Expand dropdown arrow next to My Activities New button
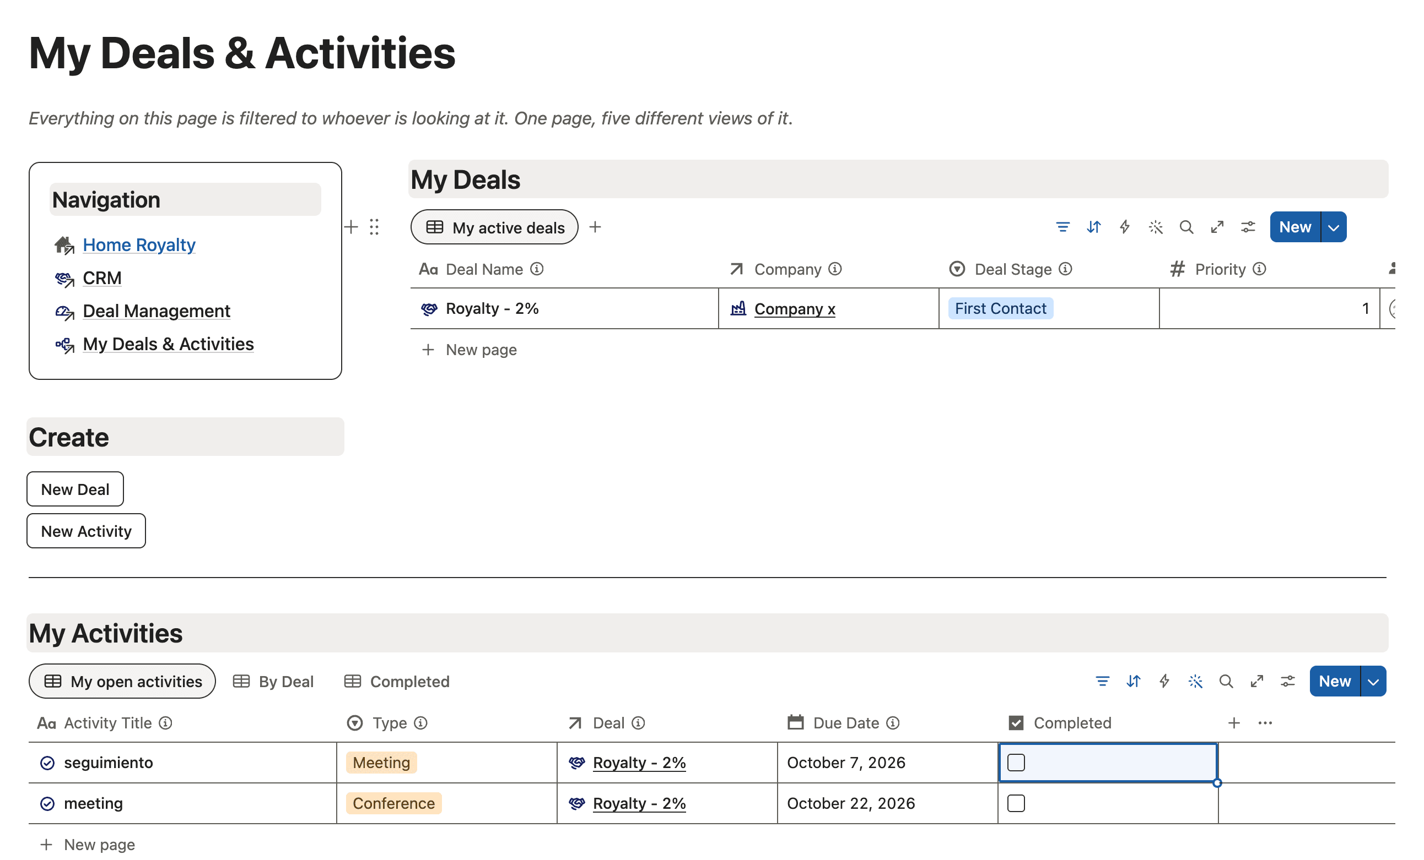This screenshot has height=860, width=1424. pos(1374,681)
